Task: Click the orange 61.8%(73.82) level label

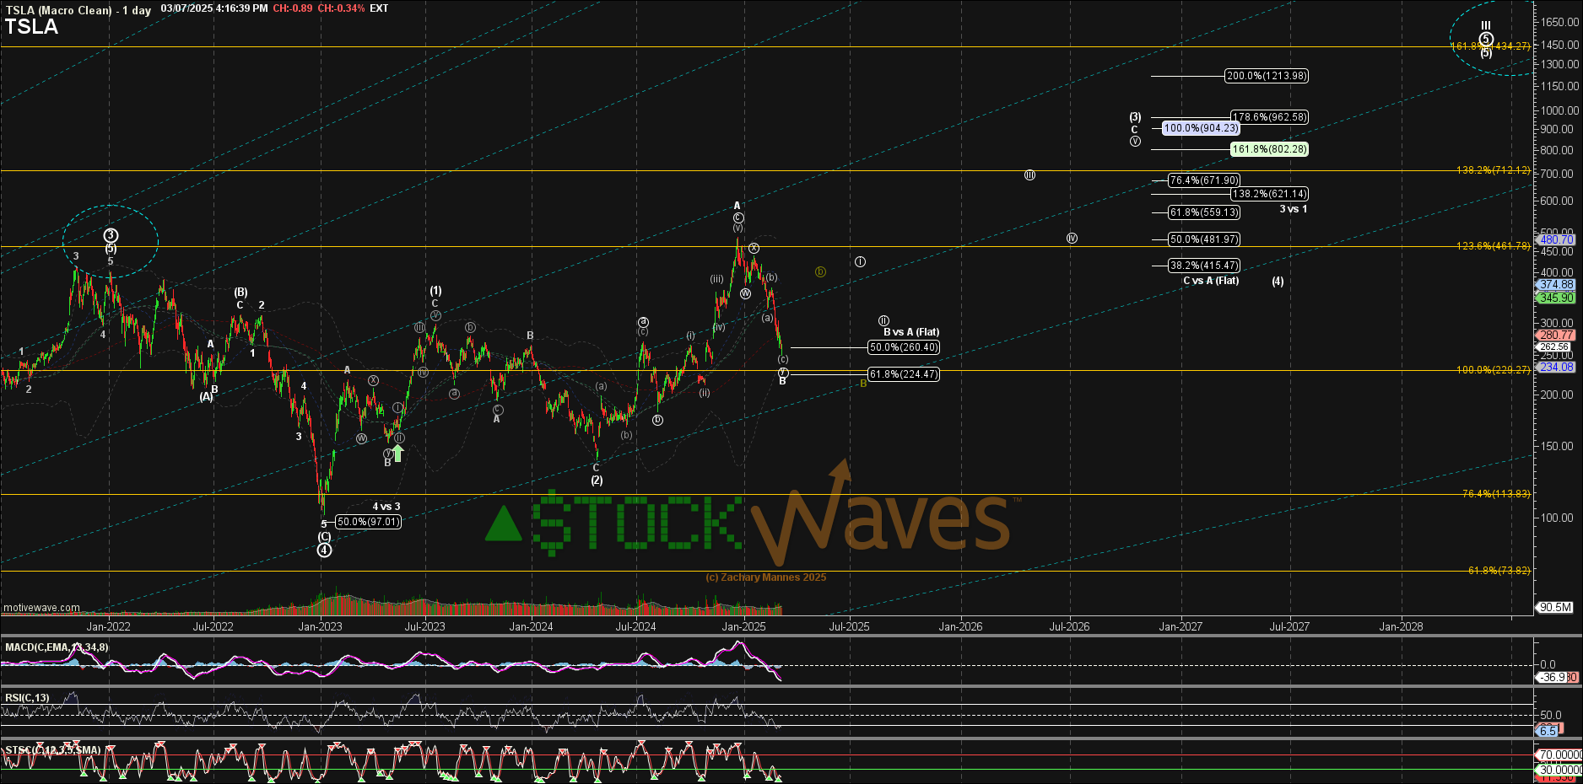Action: pos(1499,571)
